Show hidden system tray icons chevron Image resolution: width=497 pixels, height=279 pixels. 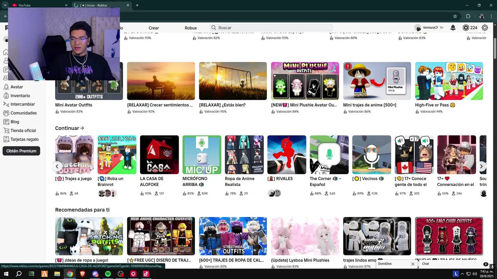click(x=462, y=274)
